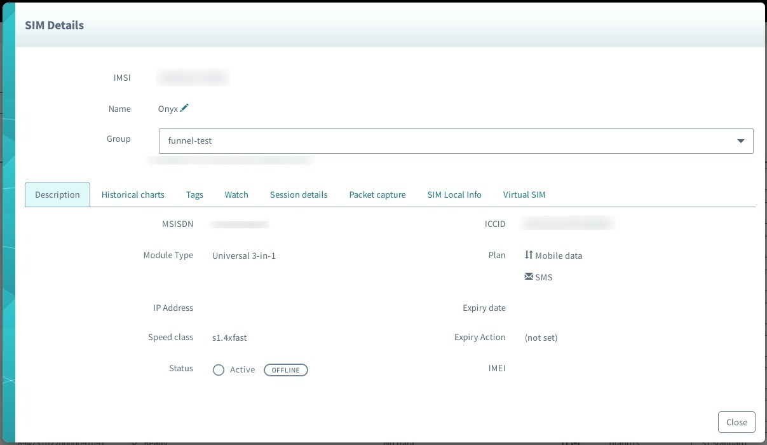Open the Tags tab
This screenshot has height=445, width=767.
point(194,195)
